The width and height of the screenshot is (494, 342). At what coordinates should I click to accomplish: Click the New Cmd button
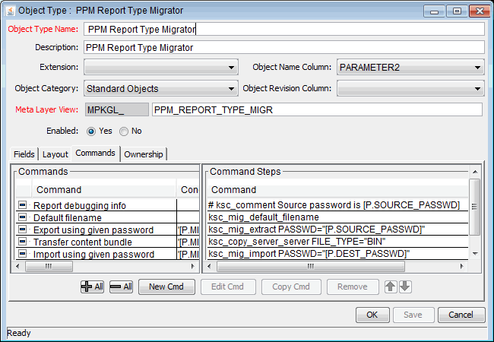[x=166, y=287]
